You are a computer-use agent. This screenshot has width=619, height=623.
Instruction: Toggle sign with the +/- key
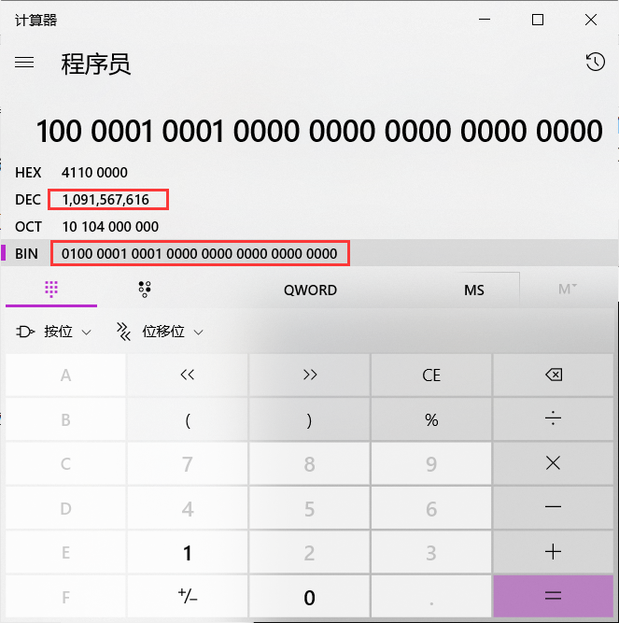188,596
